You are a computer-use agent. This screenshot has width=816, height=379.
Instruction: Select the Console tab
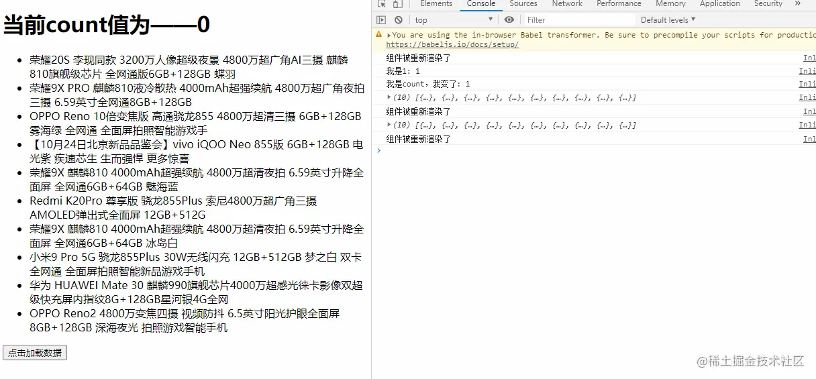click(x=481, y=4)
